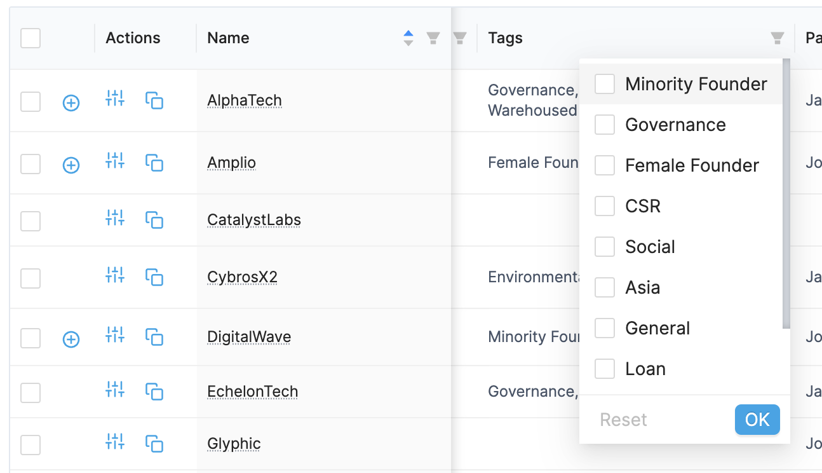Expand the AlphaTech row with plus icon
The image size is (822, 473).
[x=71, y=102]
